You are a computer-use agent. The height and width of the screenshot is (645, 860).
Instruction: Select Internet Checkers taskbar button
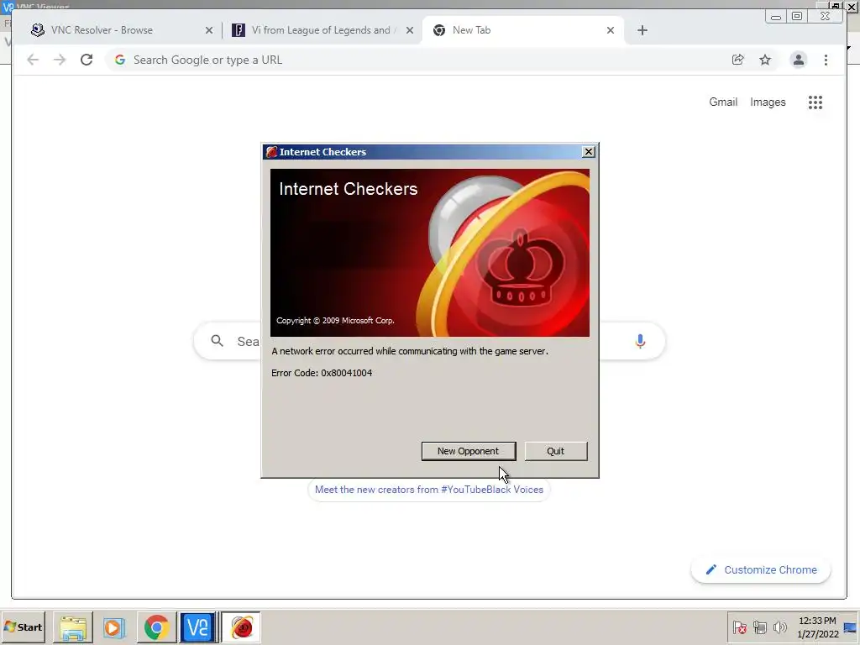(x=241, y=627)
